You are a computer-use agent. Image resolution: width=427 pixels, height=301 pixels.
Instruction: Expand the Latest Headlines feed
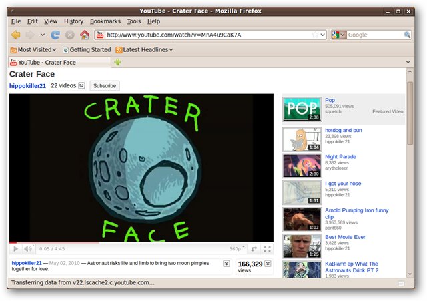144,49
